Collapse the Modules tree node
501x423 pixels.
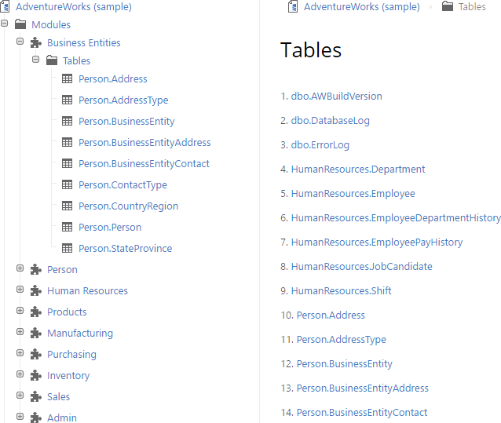pos(5,24)
